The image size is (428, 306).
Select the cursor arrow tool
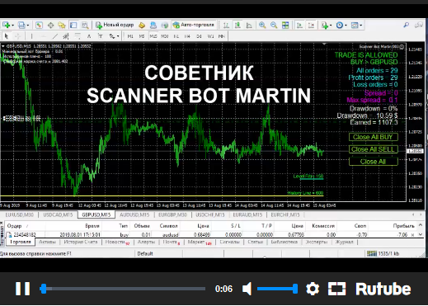(x=7, y=36)
